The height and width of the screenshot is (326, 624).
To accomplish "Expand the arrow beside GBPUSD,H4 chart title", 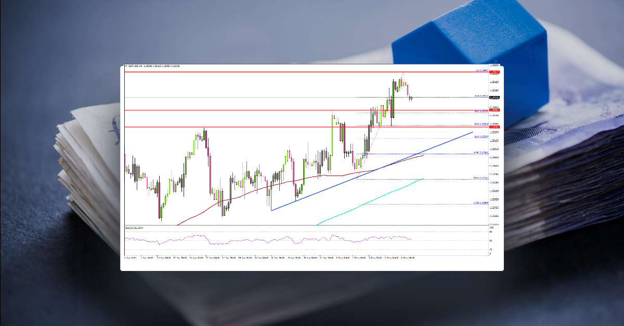I will tap(125, 66).
